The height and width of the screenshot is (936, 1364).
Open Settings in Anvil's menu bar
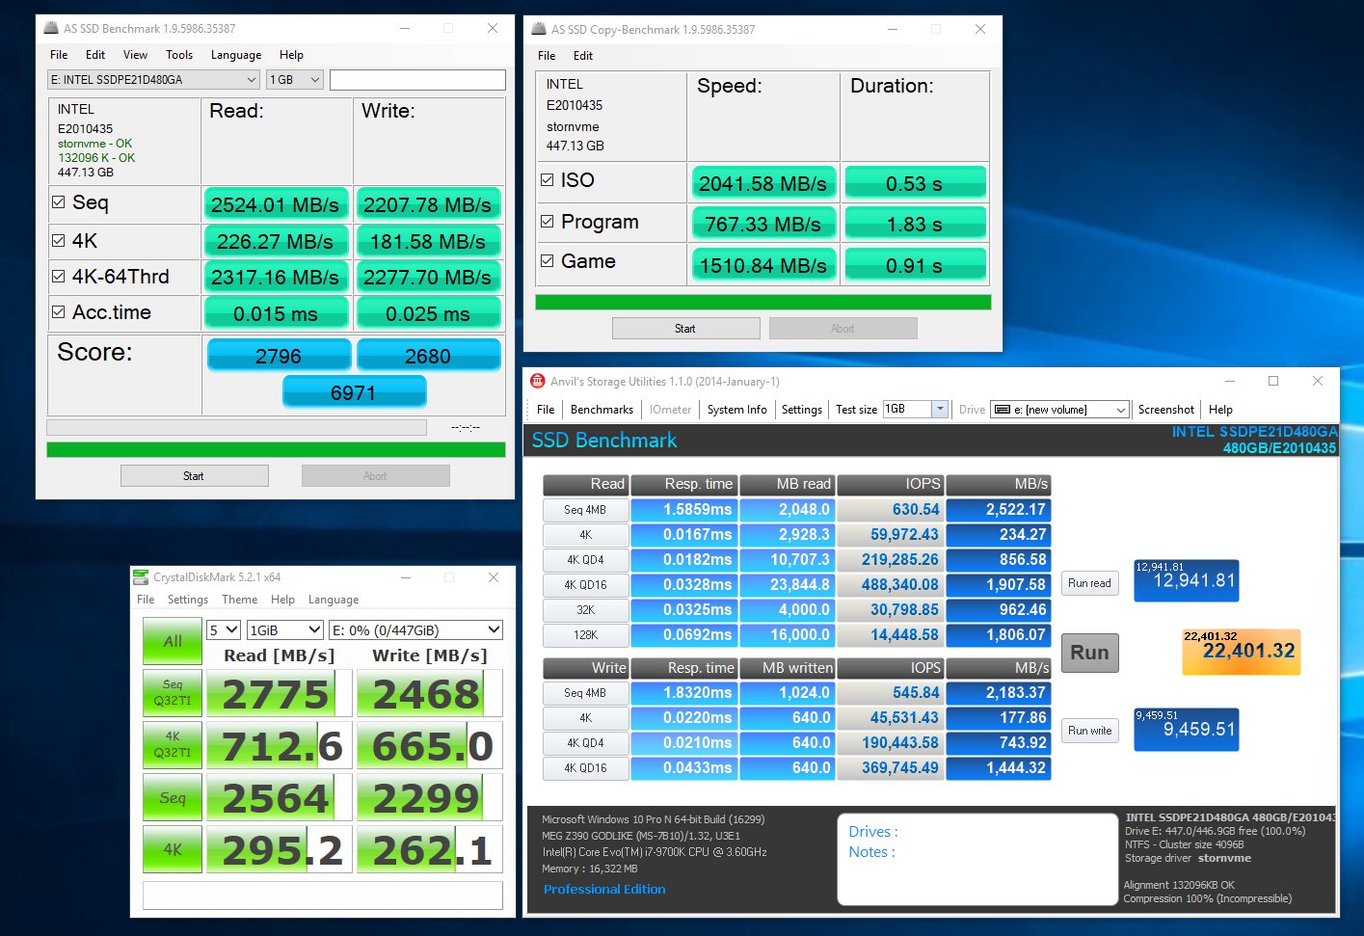pyautogui.click(x=802, y=410)
